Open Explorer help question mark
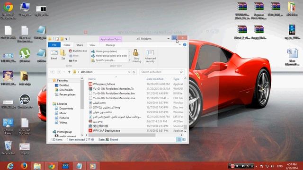The image size is (303, 170). [185, 45]
